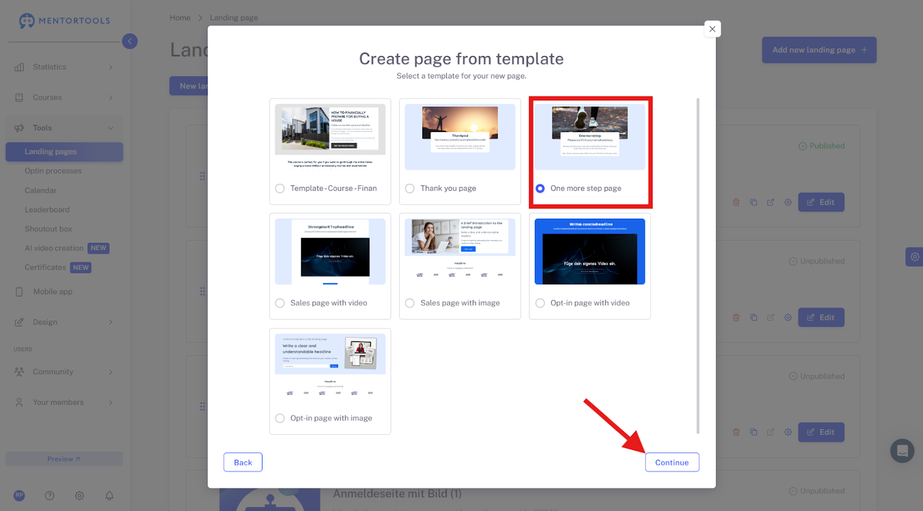Click the Statistics bar chart icon
Viewport: 923px width, 511px height.
tap(19, 67)
